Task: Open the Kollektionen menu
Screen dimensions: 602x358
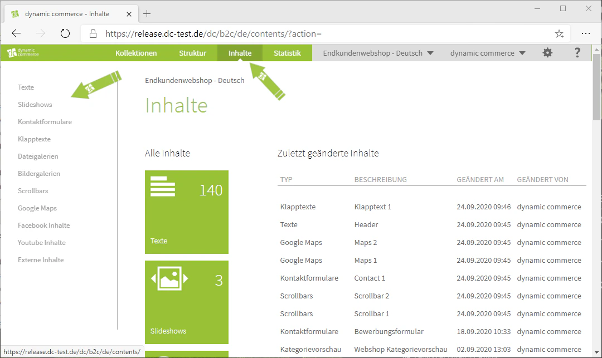Action: tap(136, 53)
